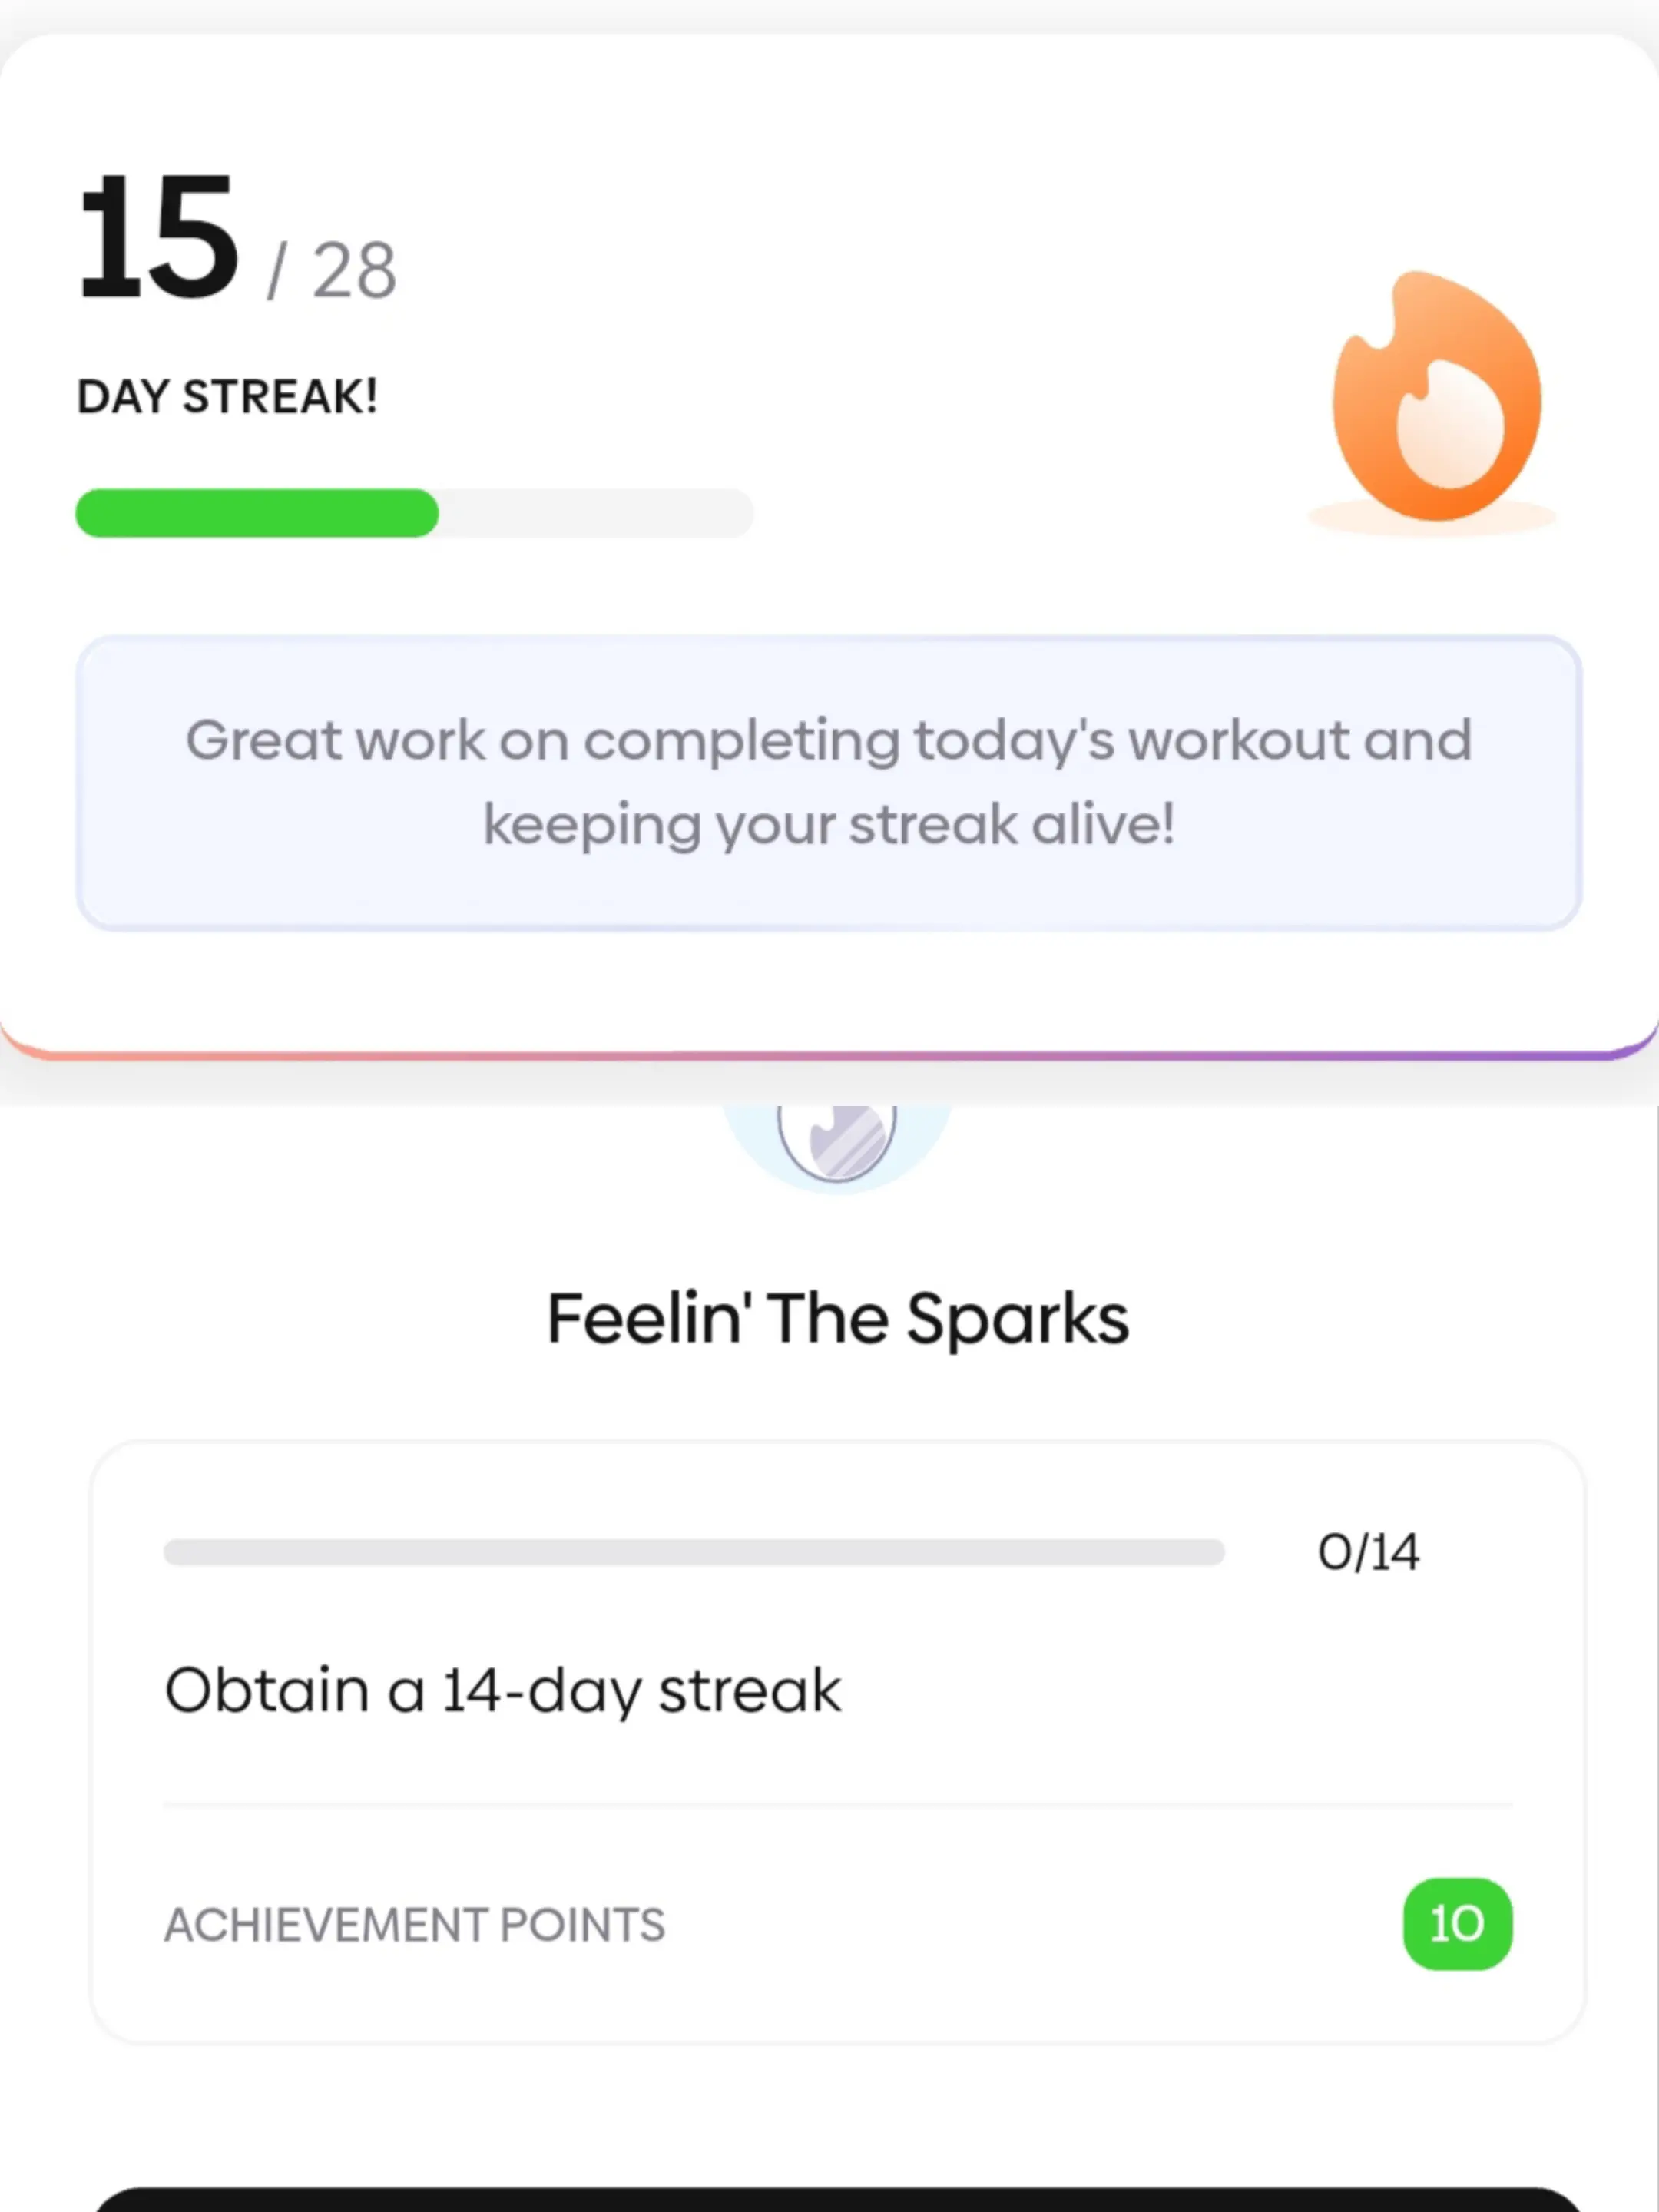Click the unfilled gray part of streak bar
This screenshot has height=2212, width=1659.
pos(595,513)
